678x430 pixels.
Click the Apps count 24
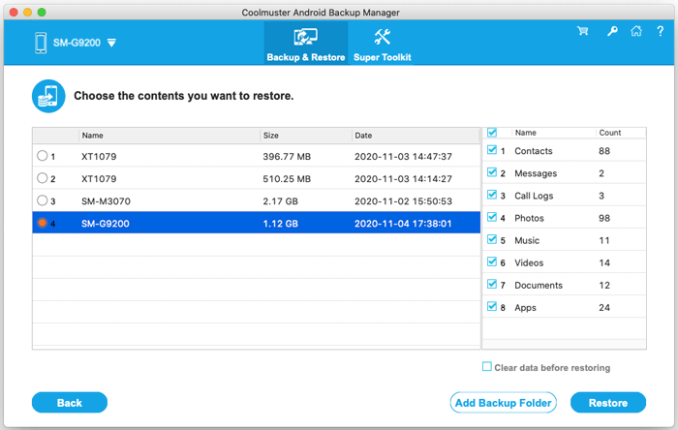tap(604, 308)
